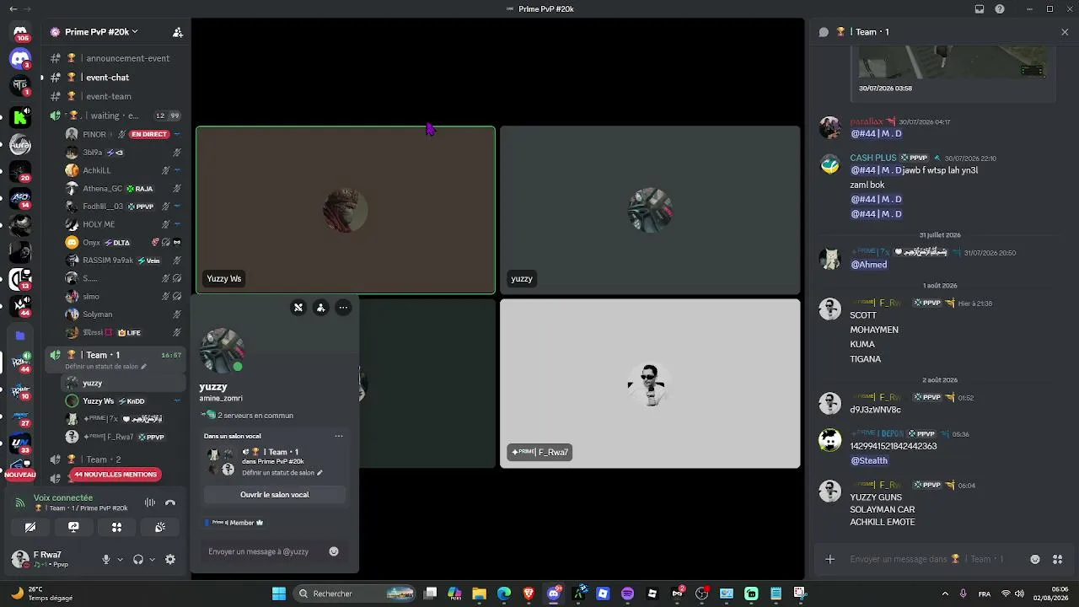Screen dimensions: 1079x607
Task: Open Spotify from the taskbar
Action: click(627, 594)
